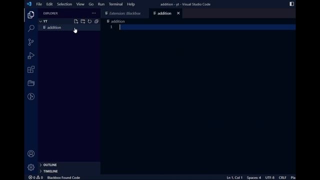
Task: Open the Run menu
Action: pos(101,4)
